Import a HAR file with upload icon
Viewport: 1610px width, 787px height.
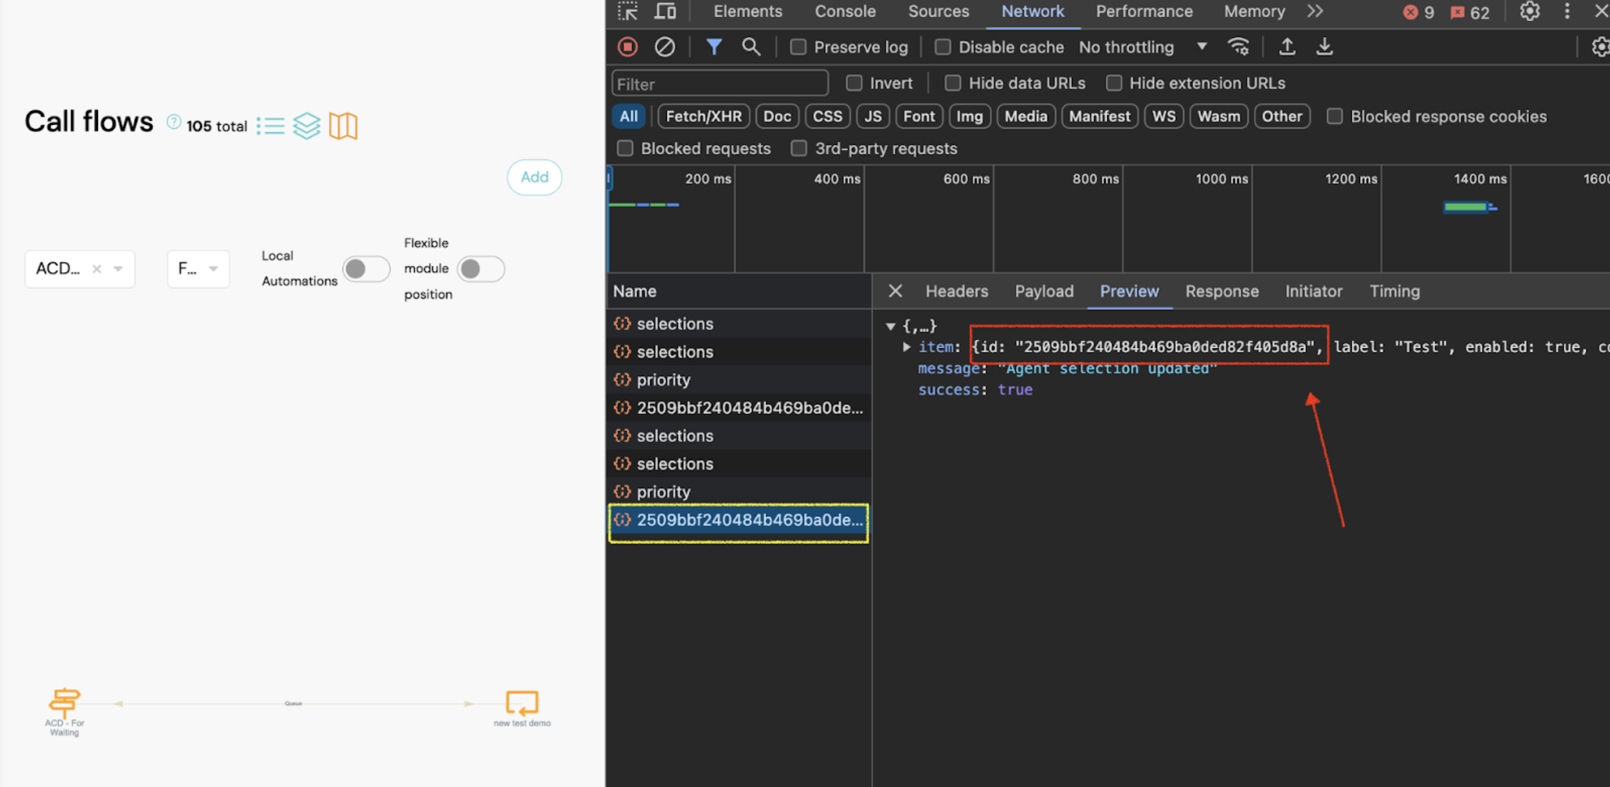pyautogui.click(x=1286, y=47)
